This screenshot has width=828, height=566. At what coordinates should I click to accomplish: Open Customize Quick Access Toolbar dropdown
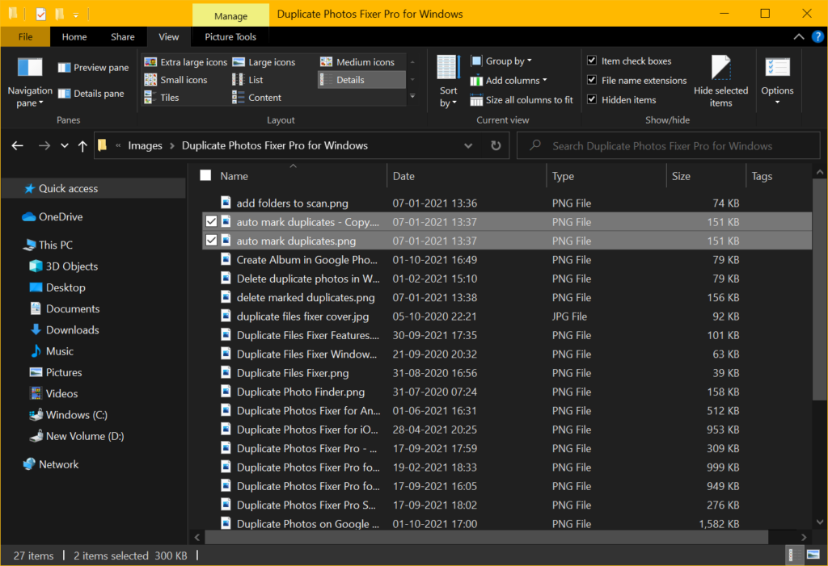(x=75, y=15)
